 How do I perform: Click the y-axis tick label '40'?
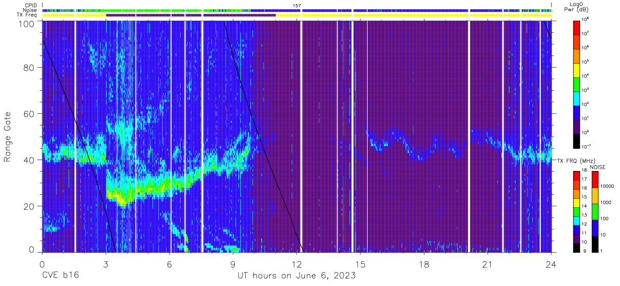click(x=29, y=160)
